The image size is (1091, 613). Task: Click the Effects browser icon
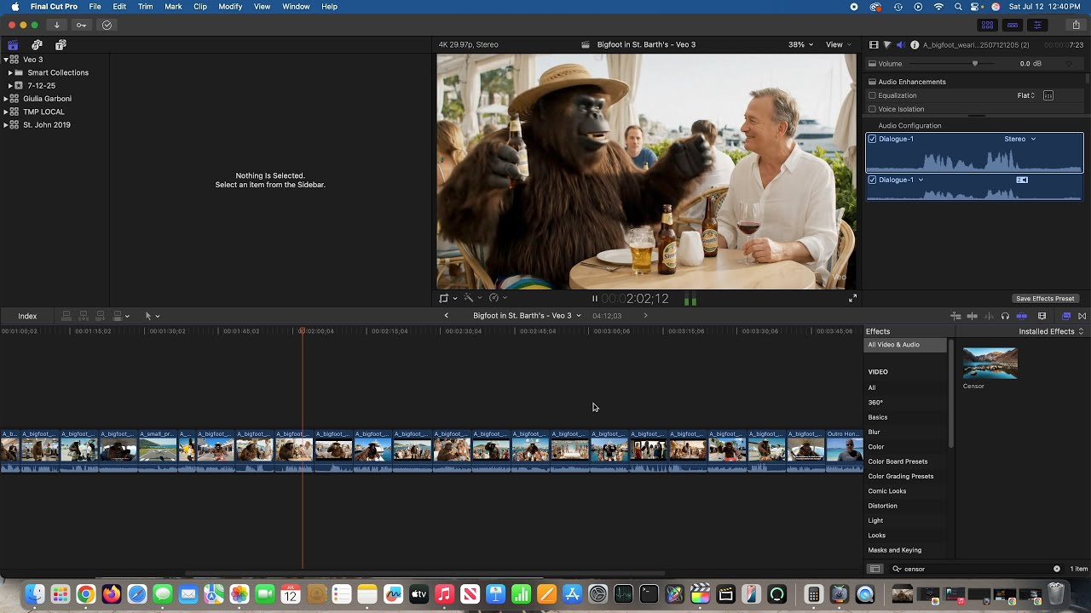1065,316
